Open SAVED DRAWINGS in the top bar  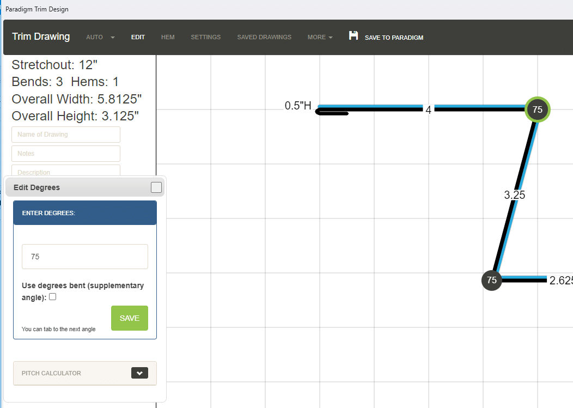tap(264, 37)
